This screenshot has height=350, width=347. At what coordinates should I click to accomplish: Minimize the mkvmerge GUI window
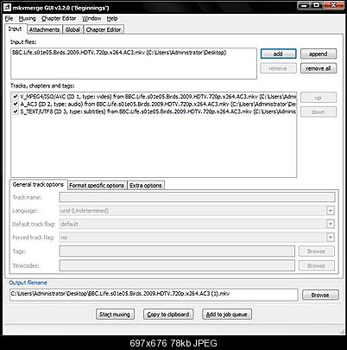(x=305, y=5)
